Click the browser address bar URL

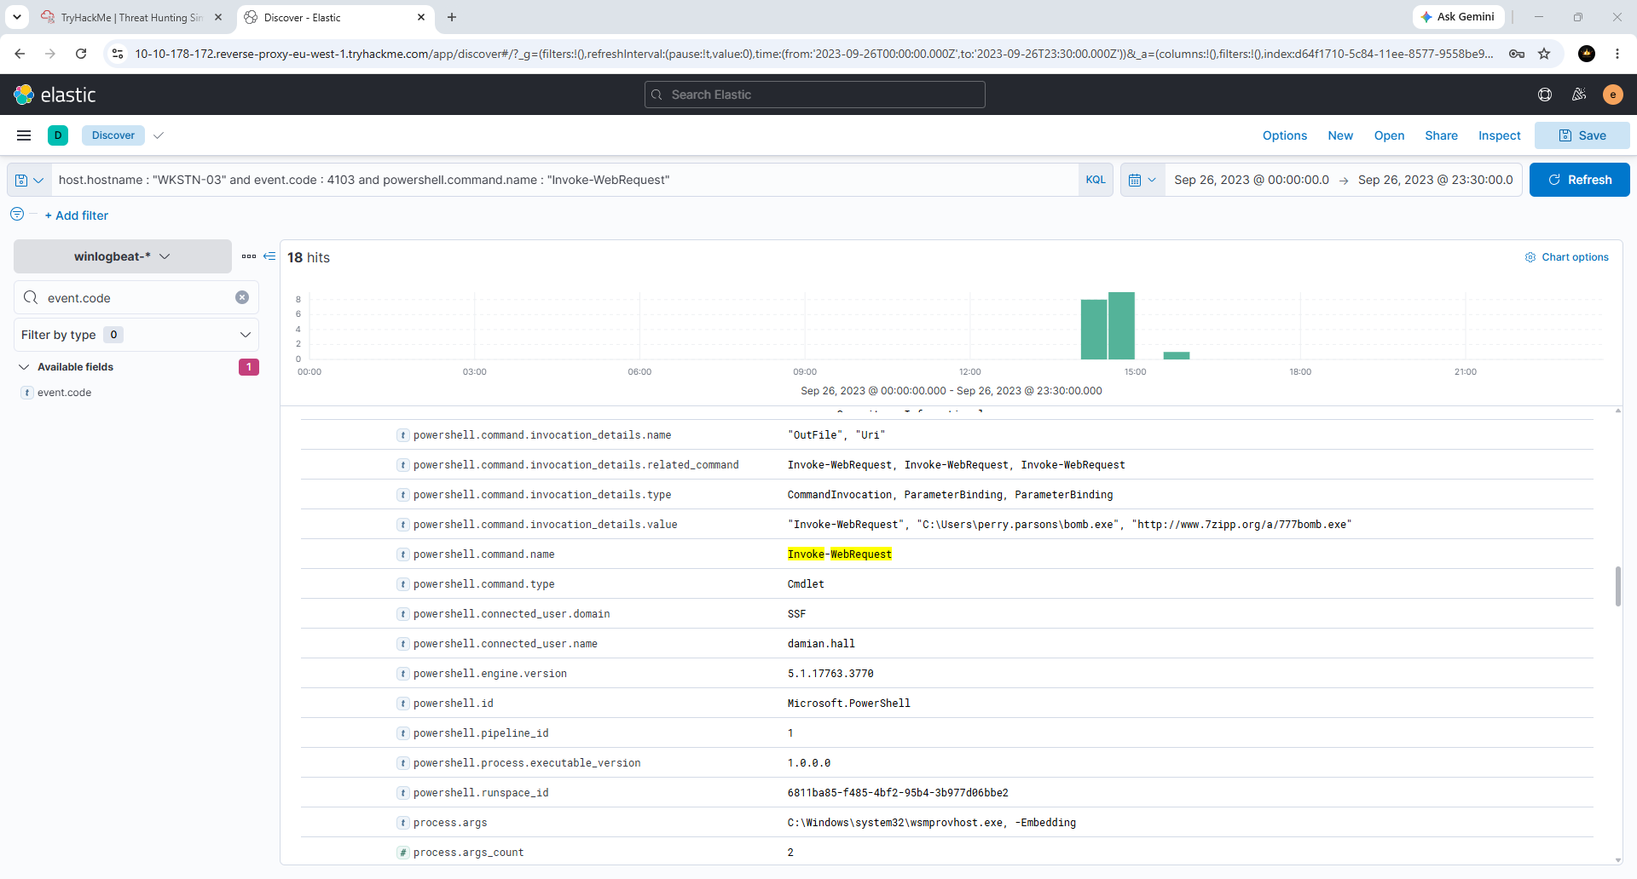pos(814,54)
